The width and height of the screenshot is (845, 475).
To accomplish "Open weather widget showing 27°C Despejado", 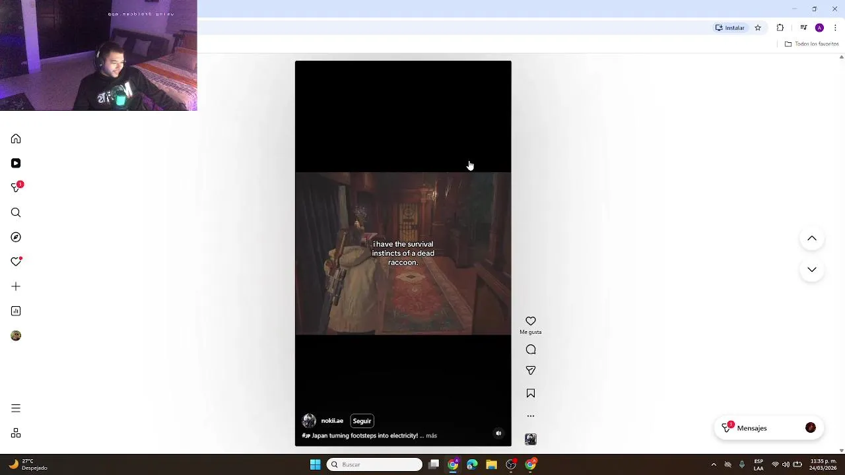I will click(28, 464).
